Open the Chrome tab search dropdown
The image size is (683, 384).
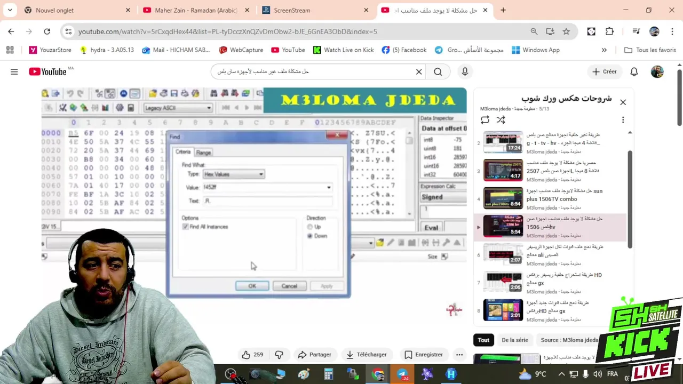10,10
